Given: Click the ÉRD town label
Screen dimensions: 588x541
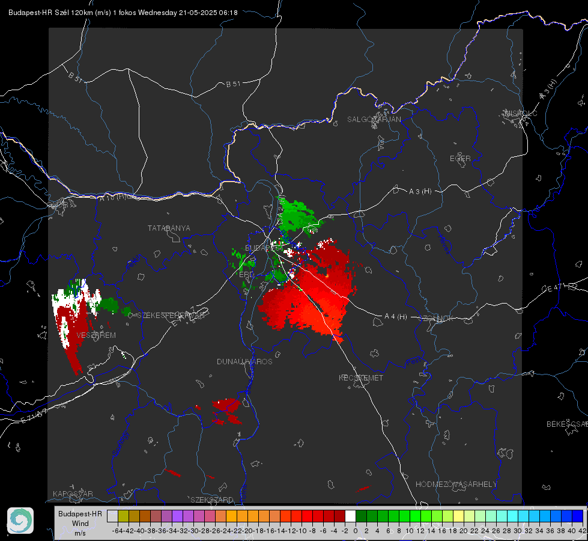Looking at the screenshot, I should coord(246,275).
